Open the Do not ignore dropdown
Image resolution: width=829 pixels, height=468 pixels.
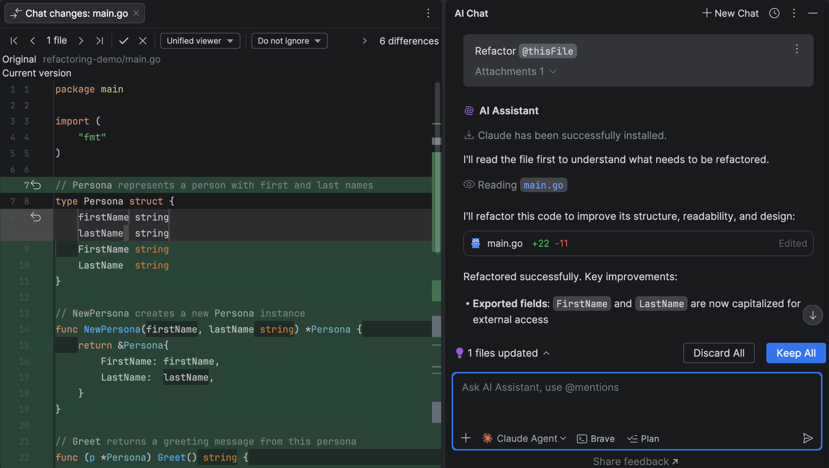[289, 41]
